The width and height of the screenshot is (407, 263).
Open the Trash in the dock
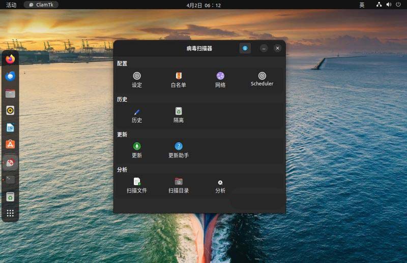click(10, 197)
